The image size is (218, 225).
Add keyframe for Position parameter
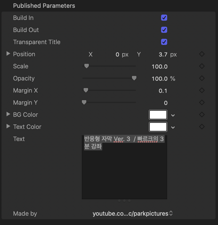point(202,54)
